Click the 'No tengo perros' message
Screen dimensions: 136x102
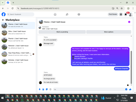click(x=49, y=79)
